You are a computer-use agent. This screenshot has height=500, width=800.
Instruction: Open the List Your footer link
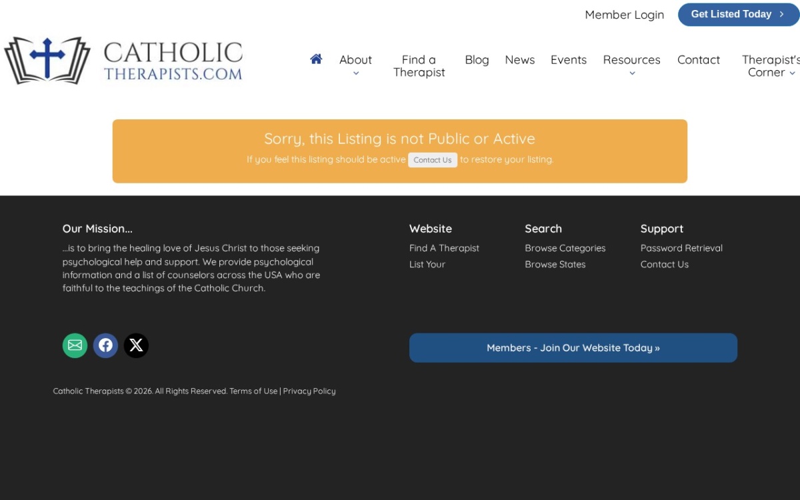(x=427, y=265)
